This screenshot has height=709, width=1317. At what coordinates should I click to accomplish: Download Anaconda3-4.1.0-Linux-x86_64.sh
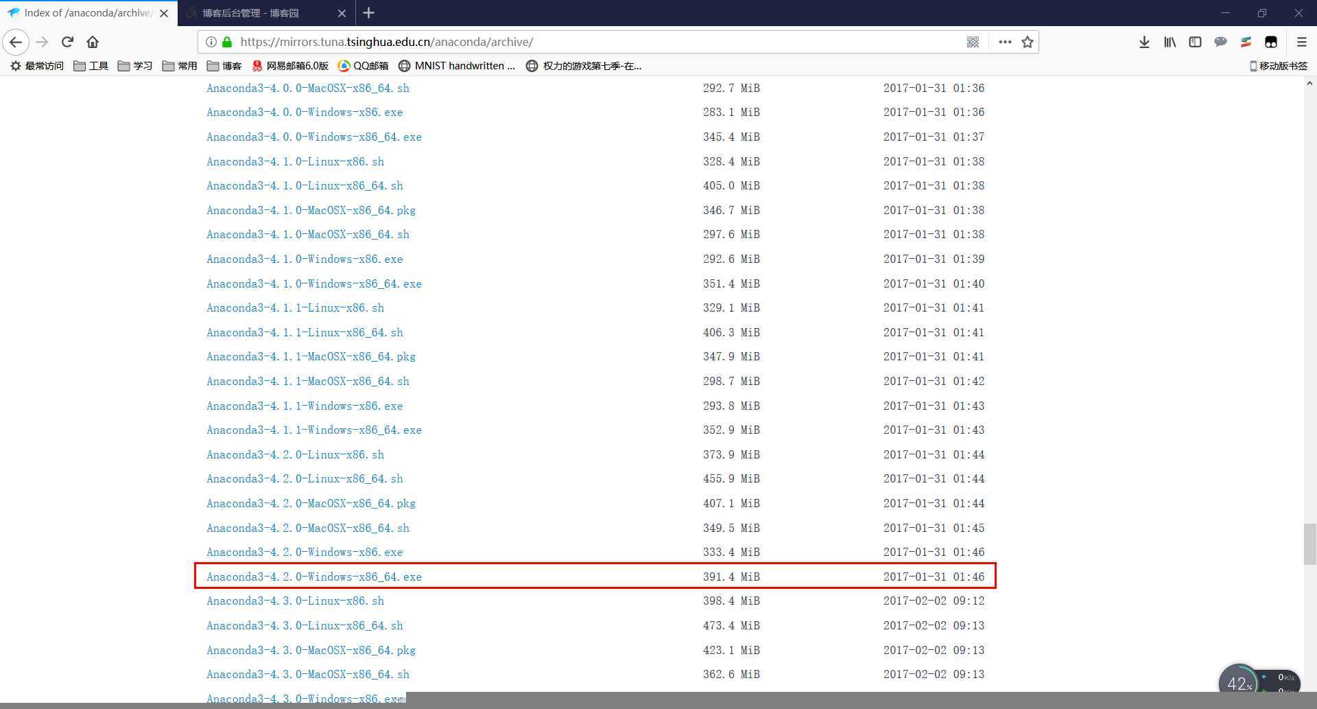click(305, 185)
